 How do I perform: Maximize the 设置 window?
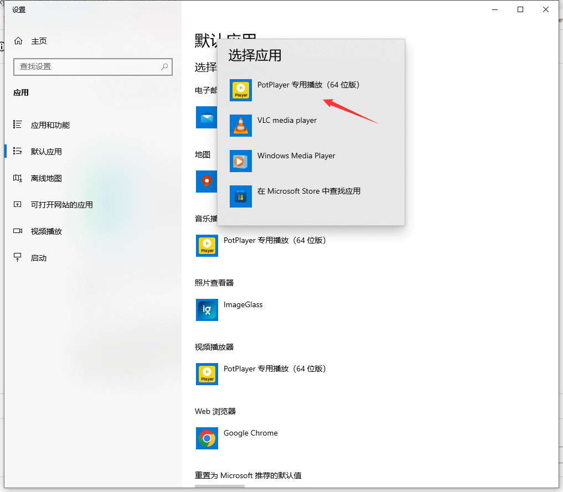(x=520, y=10)
